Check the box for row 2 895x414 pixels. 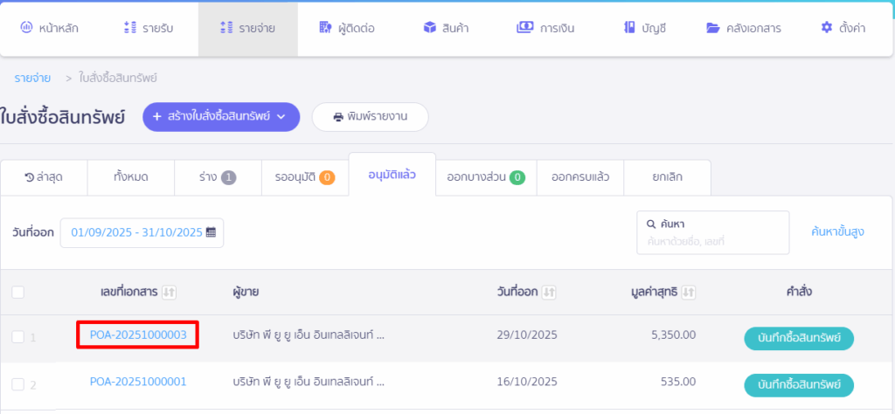pyautogui.click(x=18, y=383)
